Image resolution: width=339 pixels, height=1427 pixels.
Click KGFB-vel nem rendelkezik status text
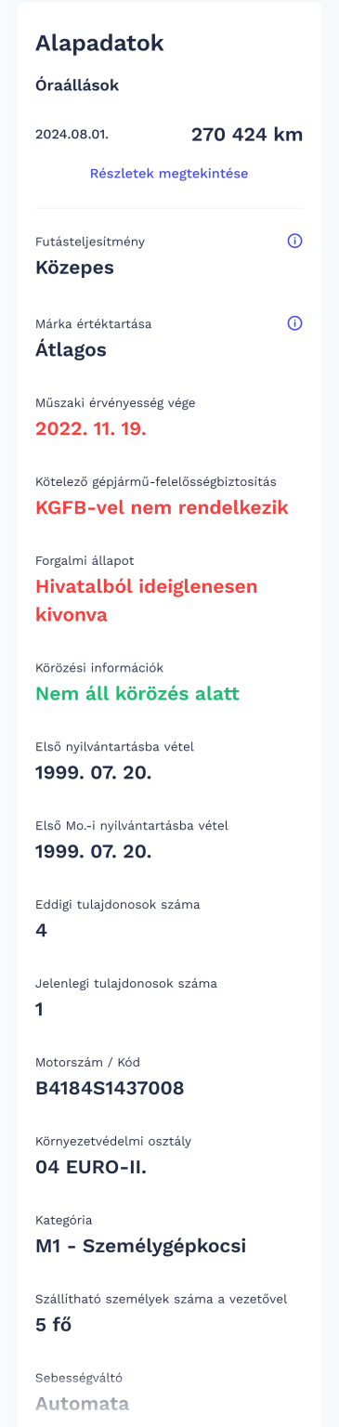tap(162, 508)
